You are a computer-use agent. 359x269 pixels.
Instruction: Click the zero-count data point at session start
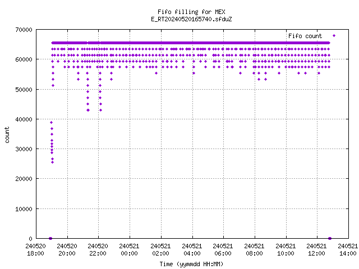(x=50, y=238)
